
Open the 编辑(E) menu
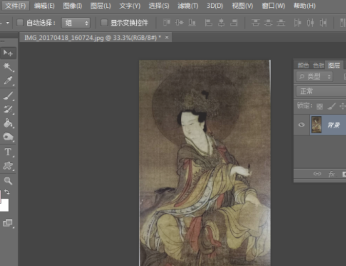tap(44, 6)
